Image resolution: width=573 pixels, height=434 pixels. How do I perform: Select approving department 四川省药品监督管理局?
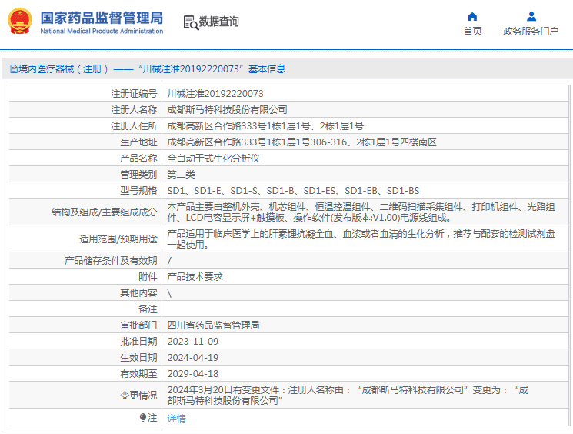coord(213,325)
